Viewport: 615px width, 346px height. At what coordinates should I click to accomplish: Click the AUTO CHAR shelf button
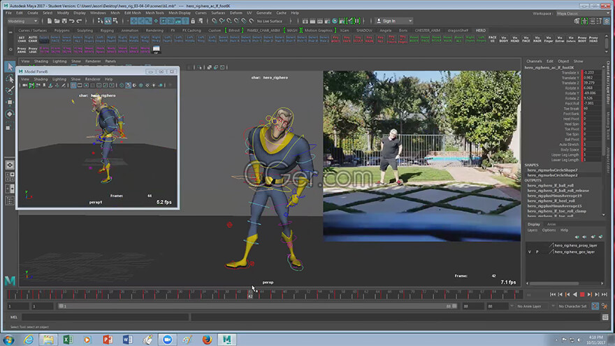(33, 39)
